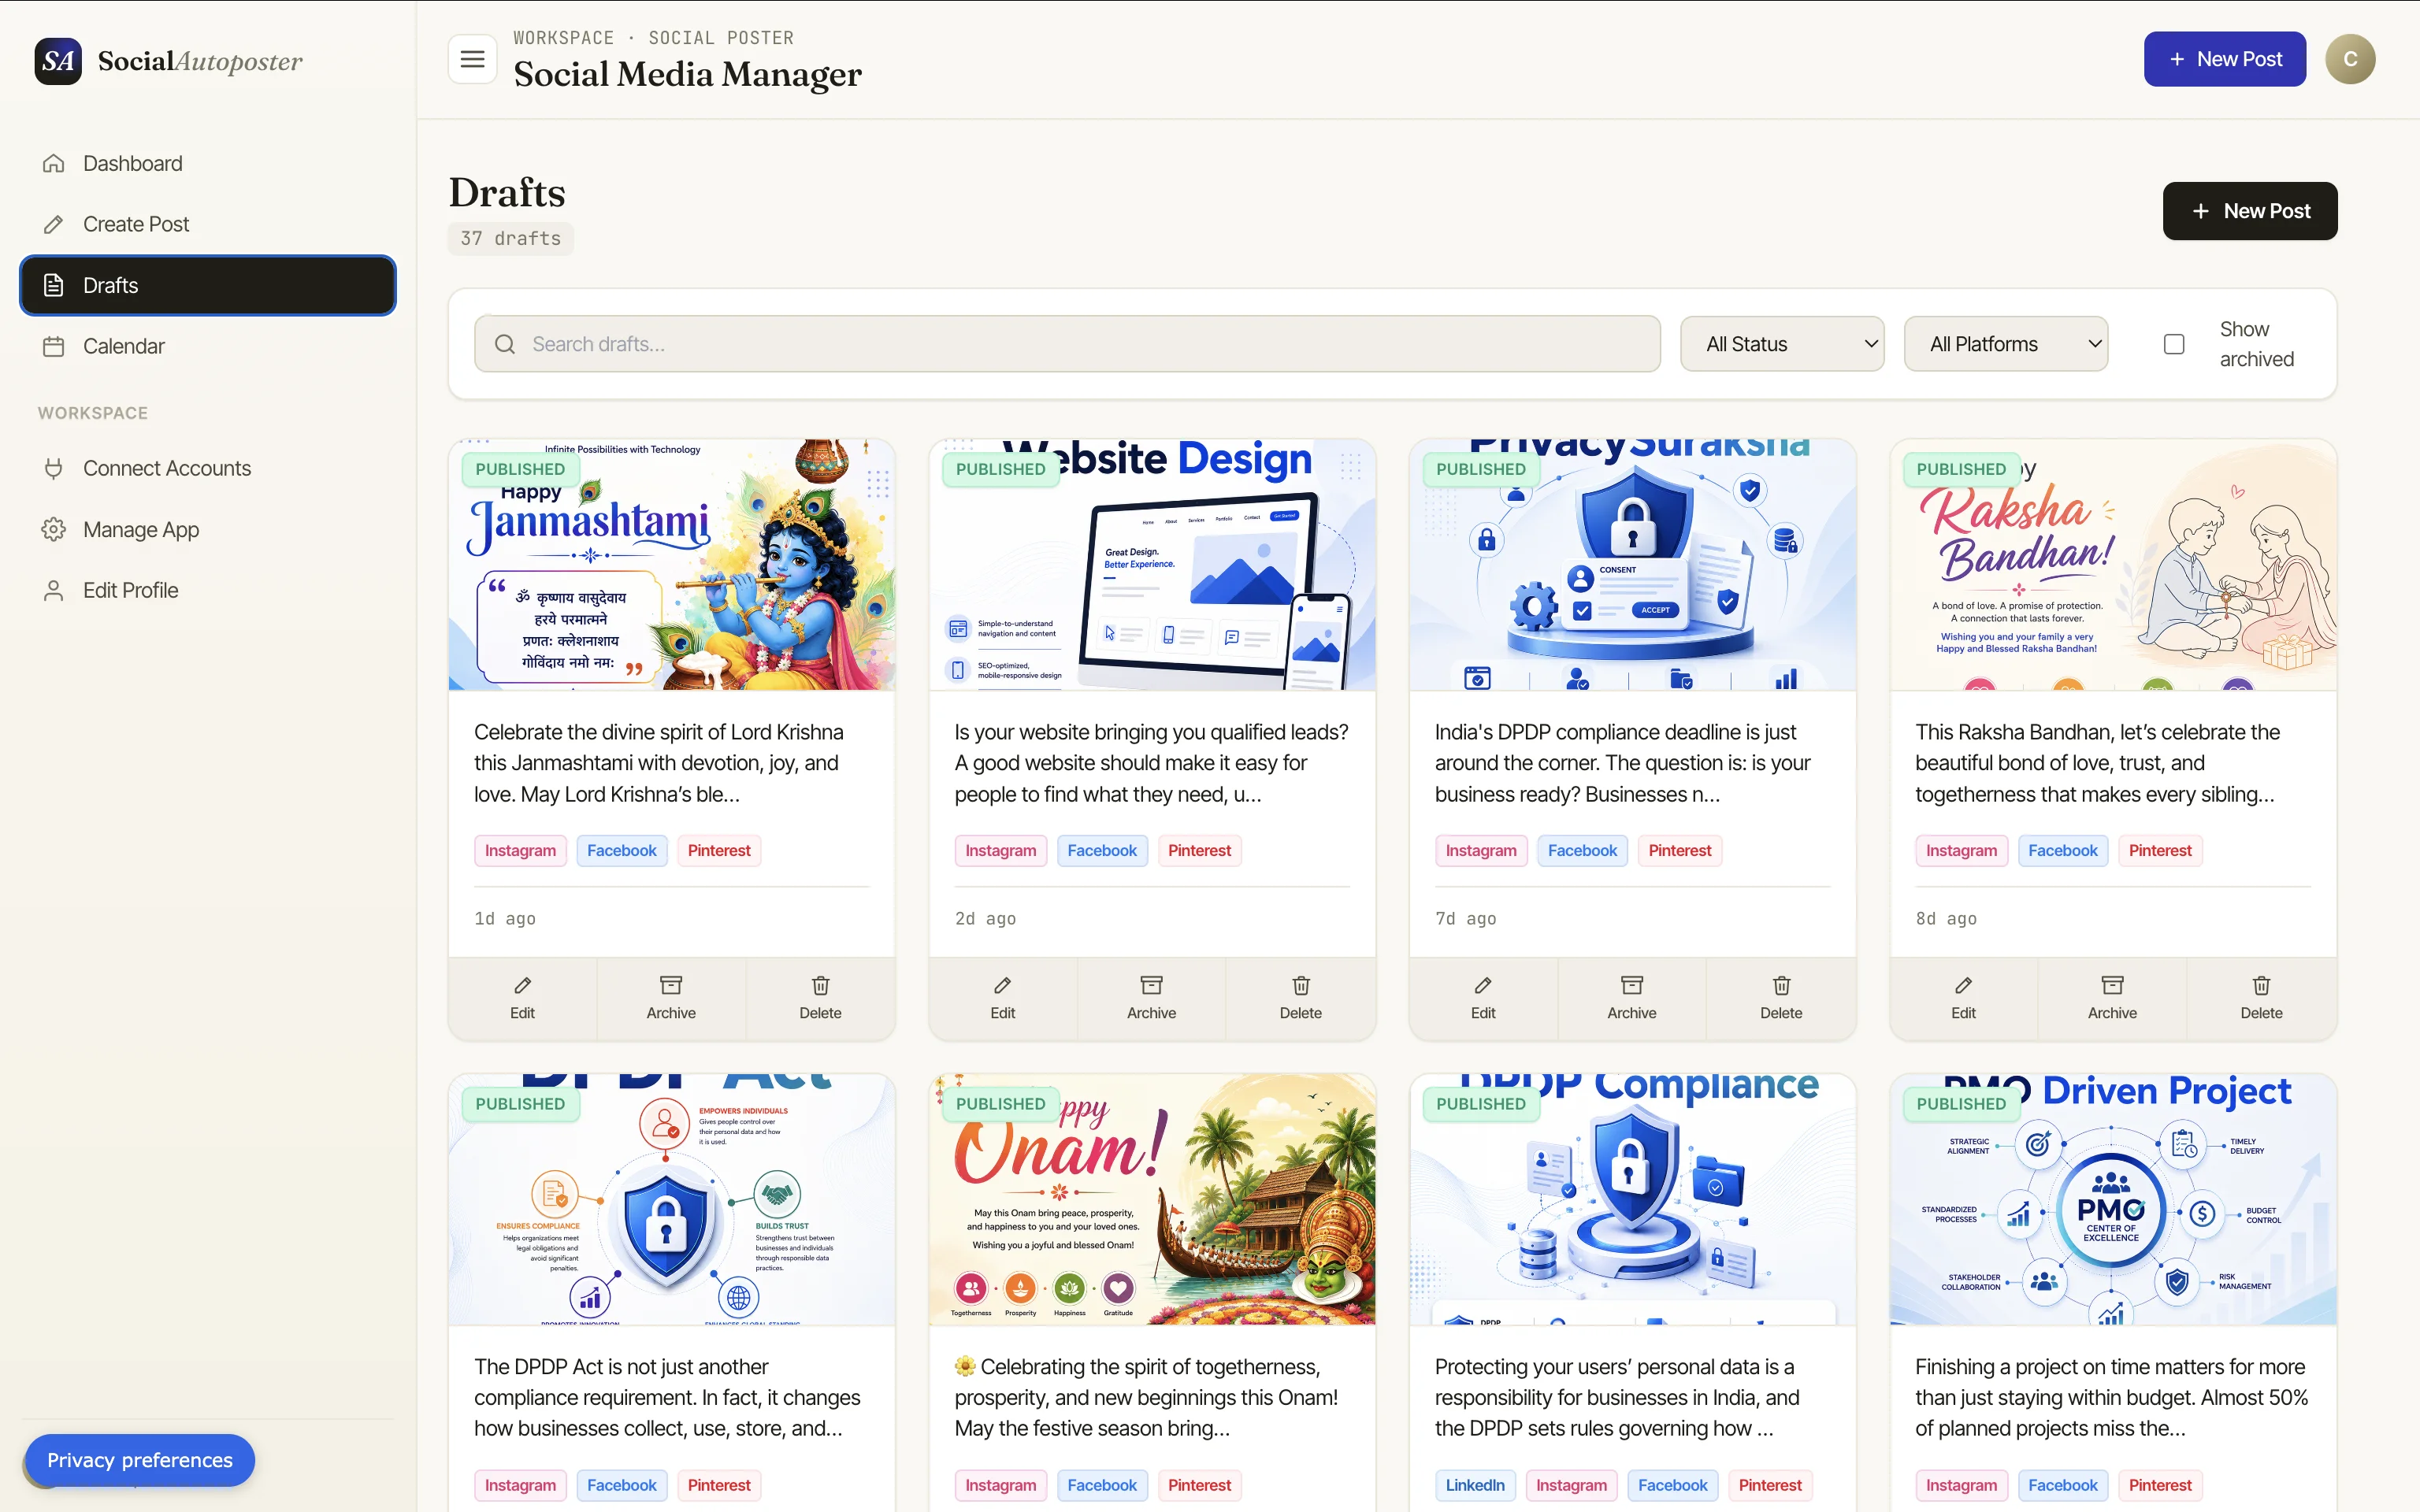Archive the Janmashtami draft

click(671, 998)
